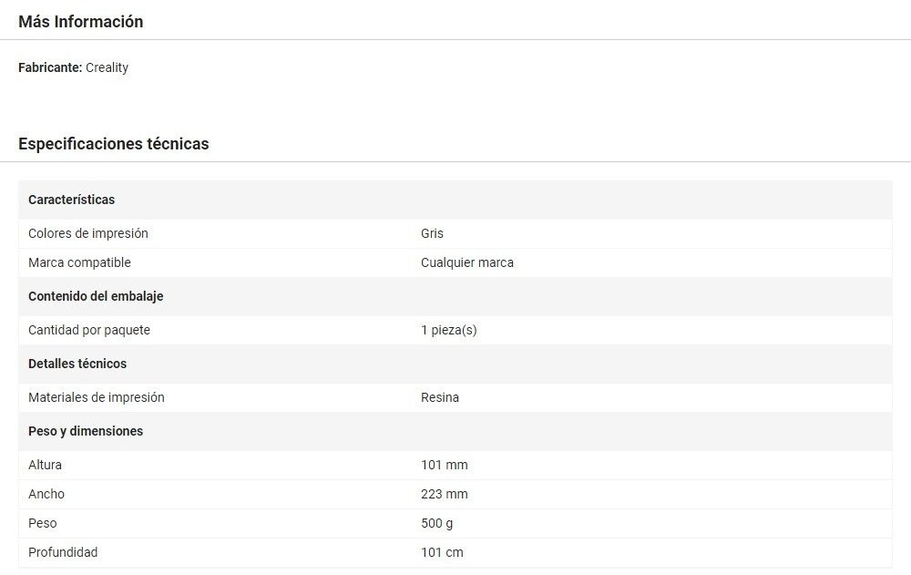Screen dimensions: 911x575
Task: Click the "1 pieza(s)" value
Action: (x=448, y=330)
